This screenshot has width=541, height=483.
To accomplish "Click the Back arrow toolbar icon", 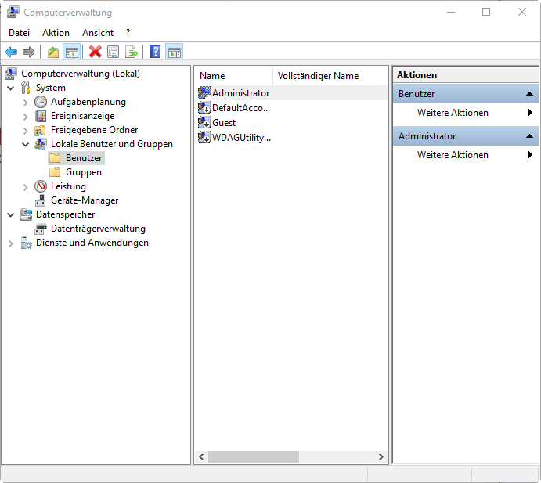I will point(11,52).
